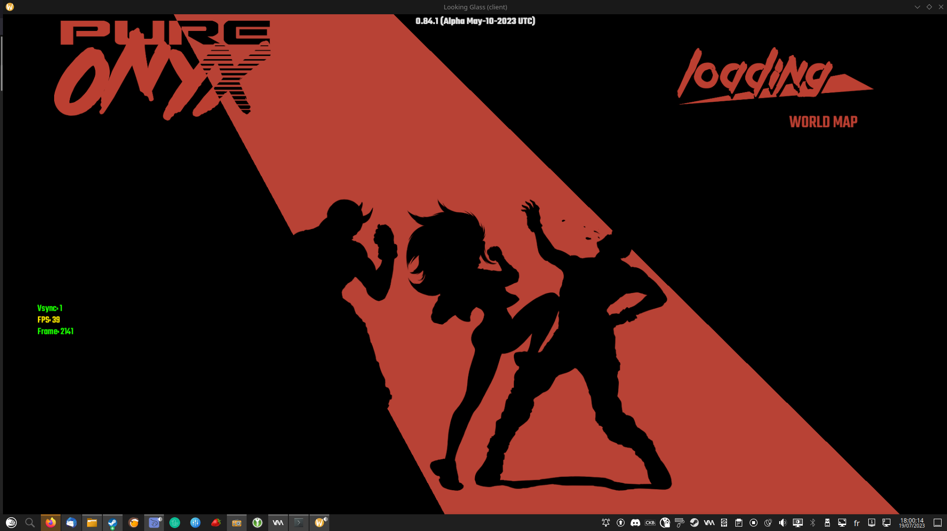Click the green duck app icon

(x=175, y=523)
